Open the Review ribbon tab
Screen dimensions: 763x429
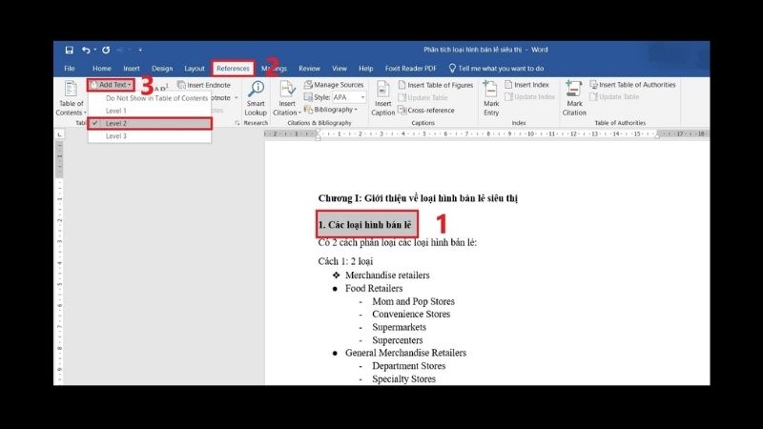click(x=309, y=69)
